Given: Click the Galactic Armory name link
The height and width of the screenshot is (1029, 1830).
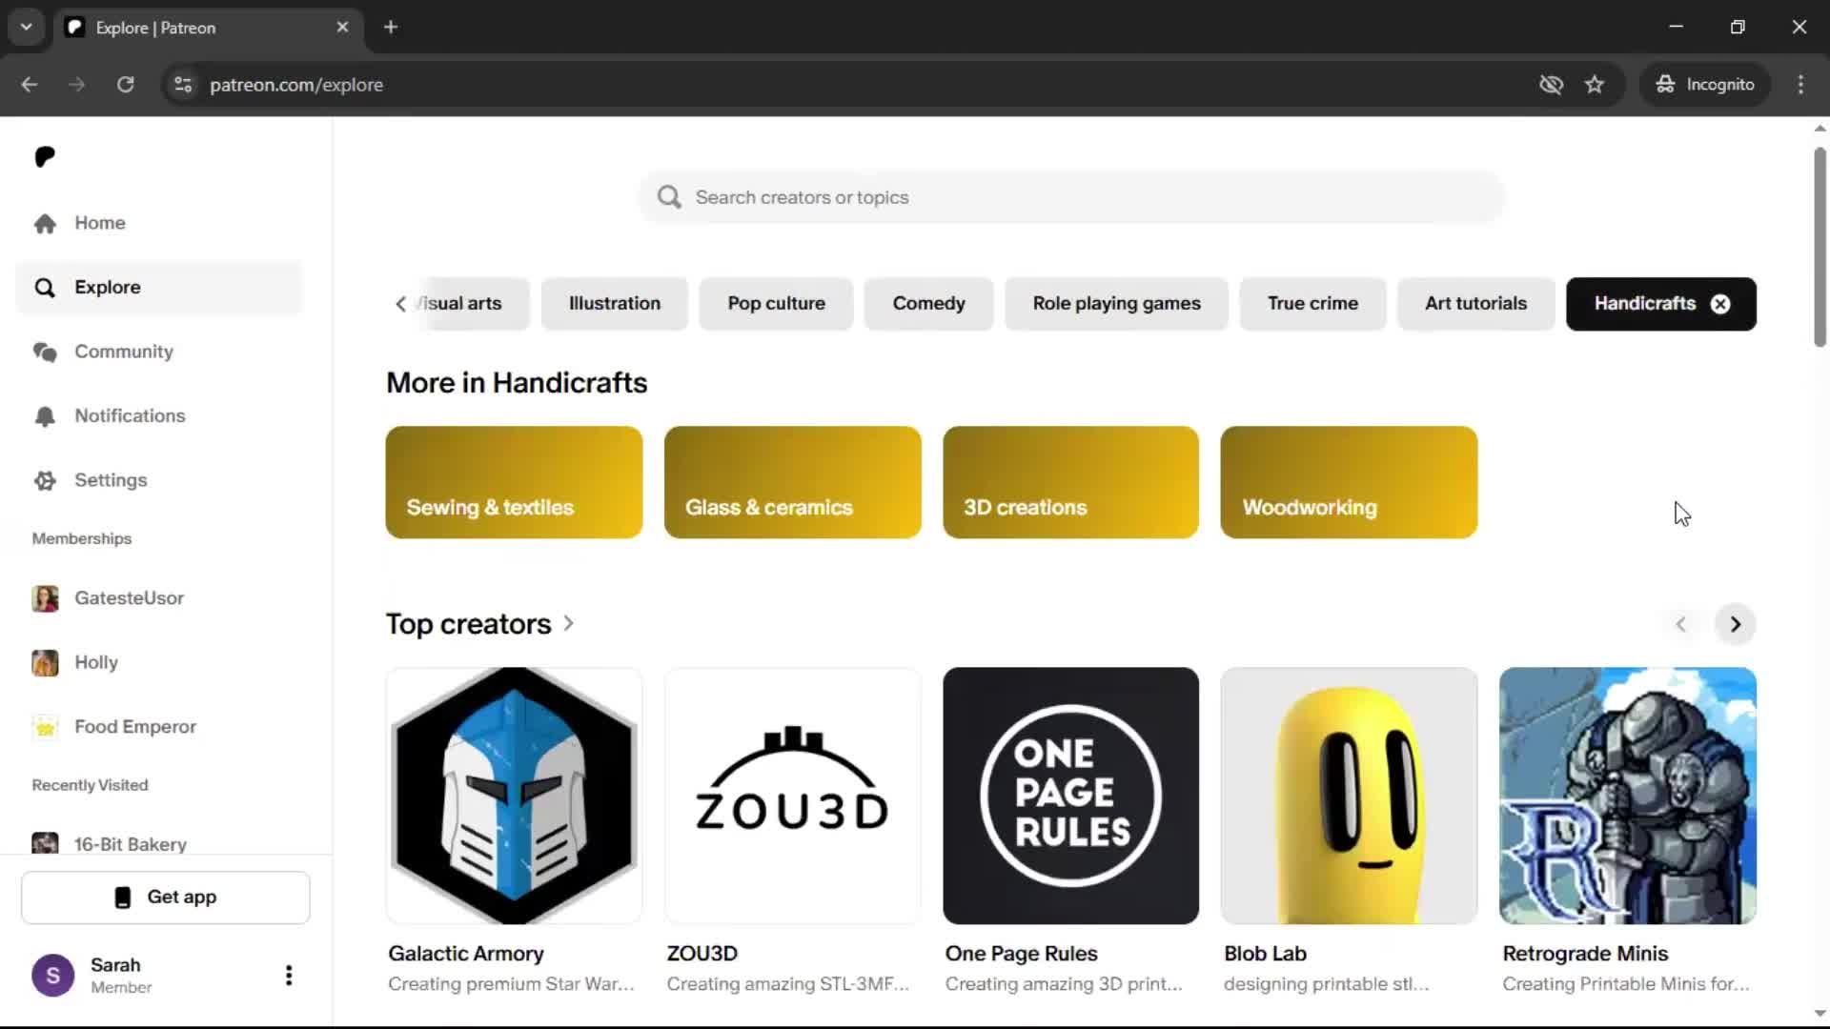Looking at the screenshot, I should pos(466,954).
